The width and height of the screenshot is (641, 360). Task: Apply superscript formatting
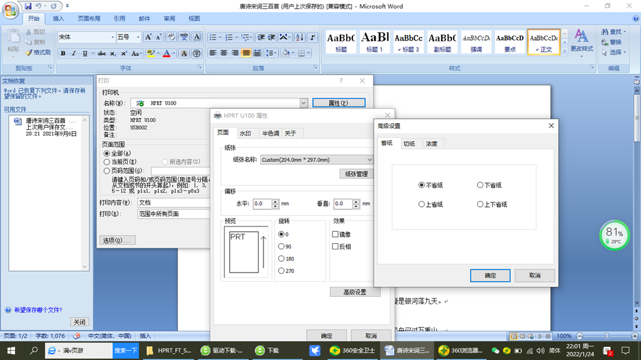pos(123,54)
